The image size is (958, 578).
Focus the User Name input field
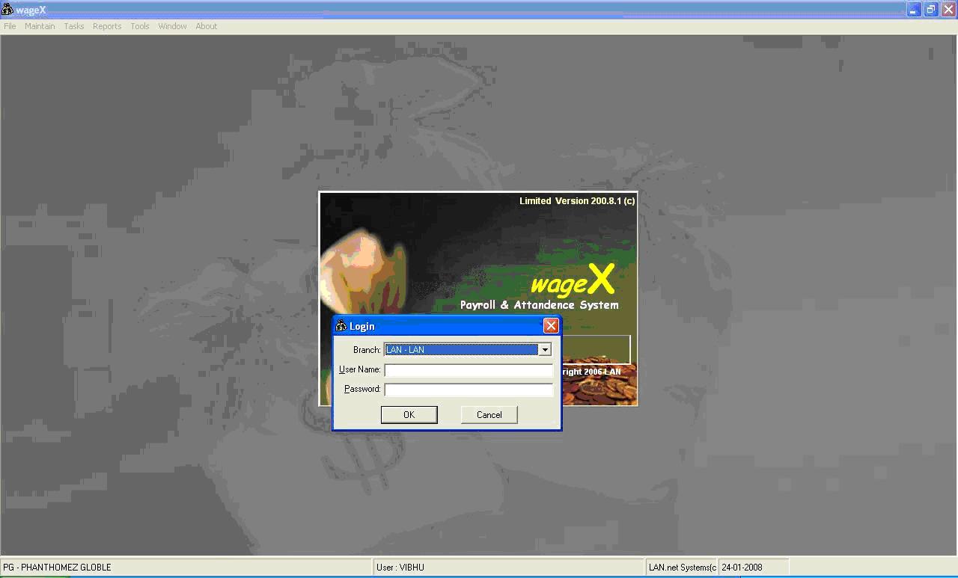tap(469, 370)
